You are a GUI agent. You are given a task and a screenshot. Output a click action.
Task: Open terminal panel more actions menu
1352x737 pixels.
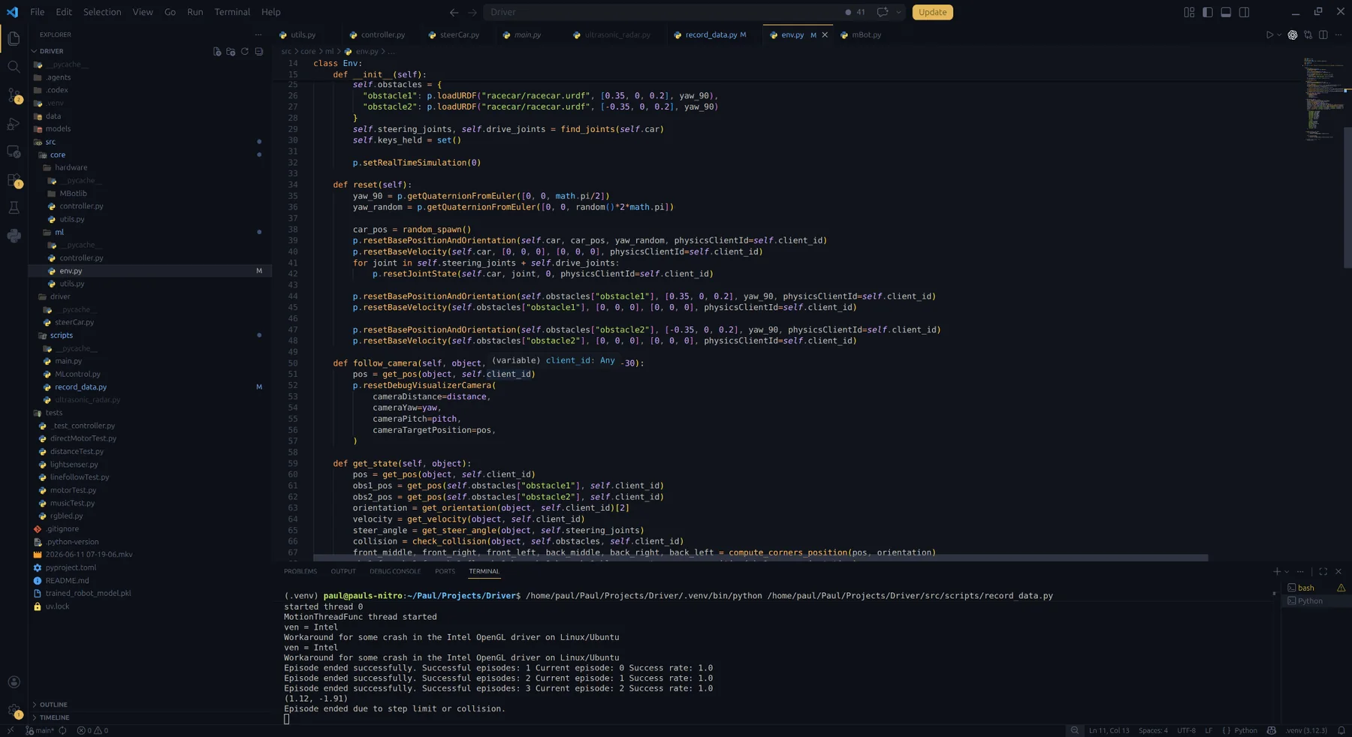tap(1300, 572)
